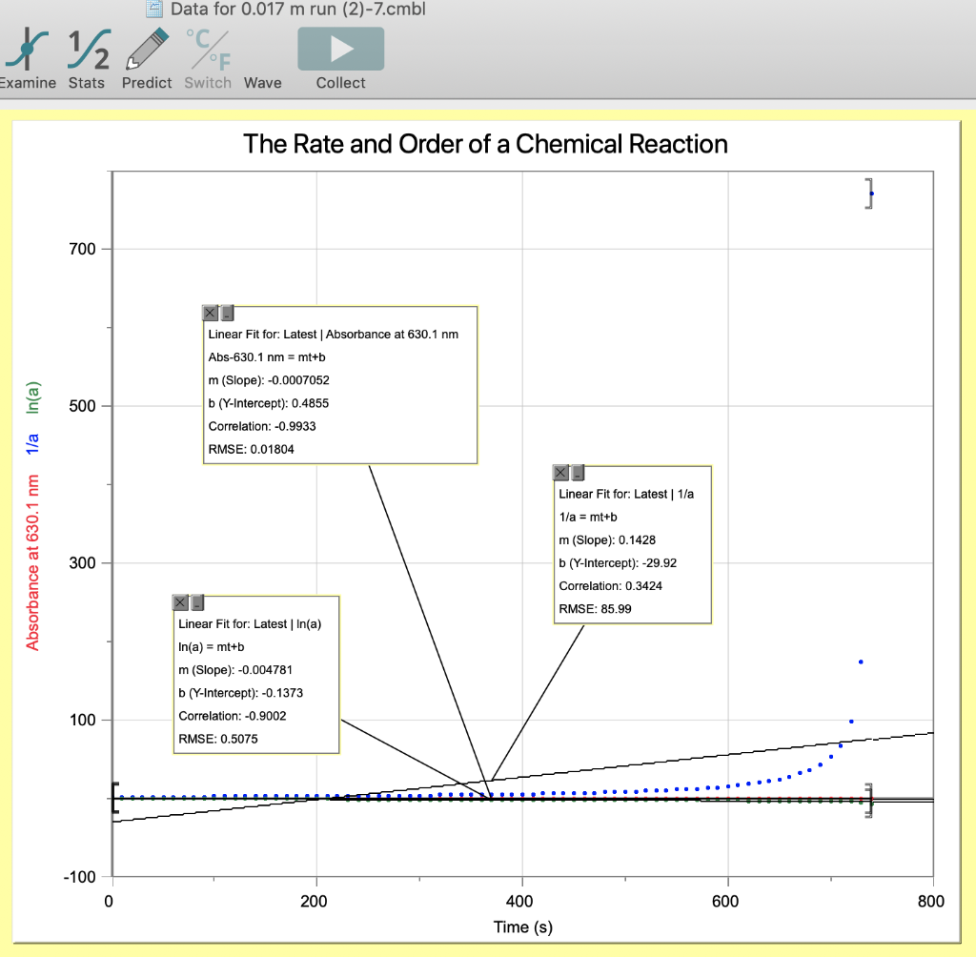Select 1/a slope value 0.1428
Image resolution: width=976 pixels, height=957 pixels.
coord(637,540)
